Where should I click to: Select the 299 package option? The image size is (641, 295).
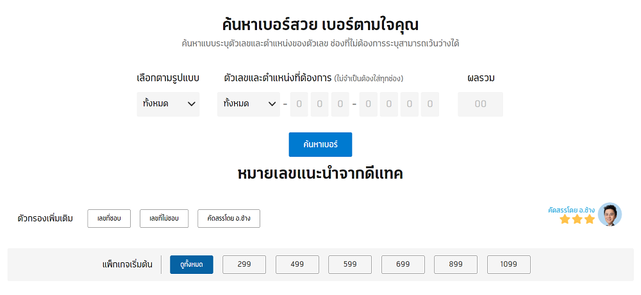(244, 264)
